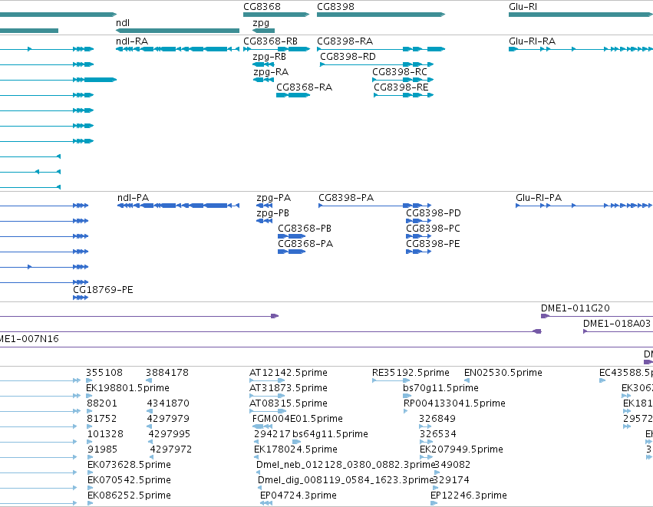
Task: Click the CG8398-RC transcript label
Action: pyautogui.click(x=400, y=72)
